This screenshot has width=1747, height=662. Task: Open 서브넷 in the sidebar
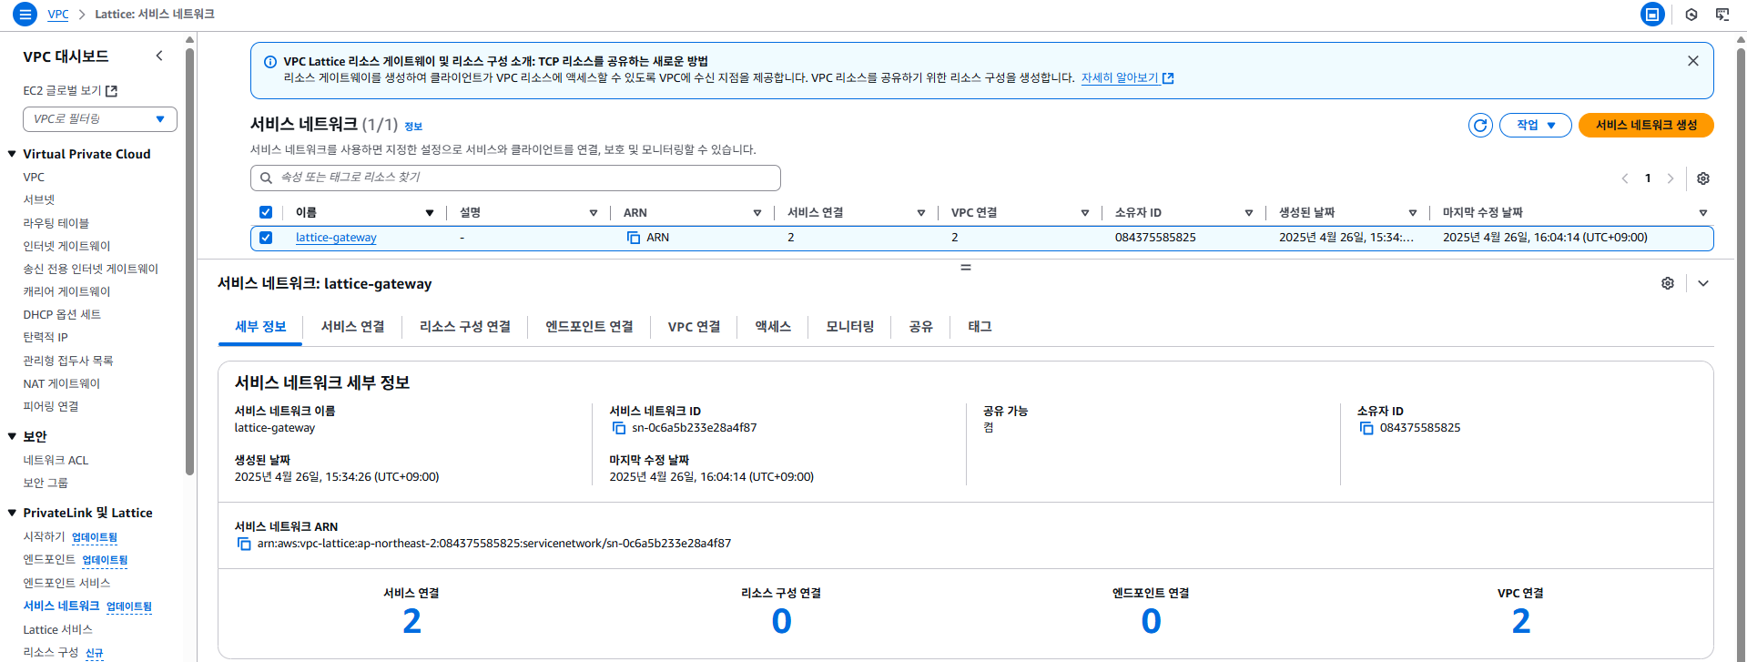(39, 200)
